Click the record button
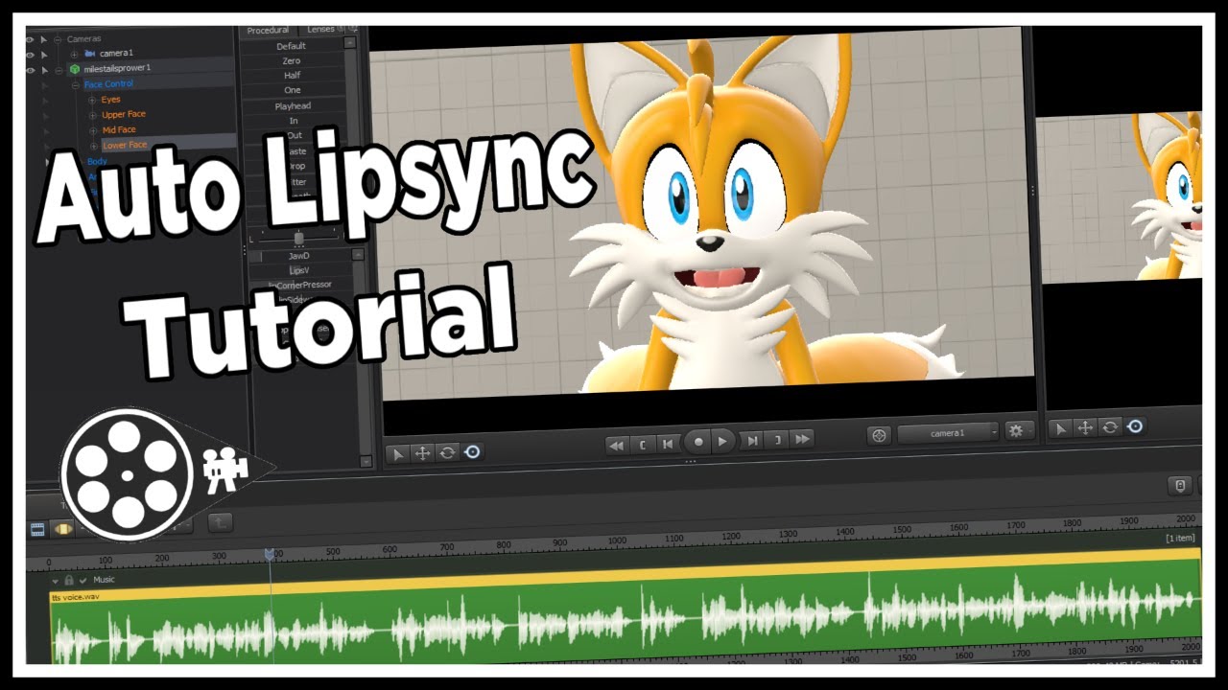 (x=698, y=442)
